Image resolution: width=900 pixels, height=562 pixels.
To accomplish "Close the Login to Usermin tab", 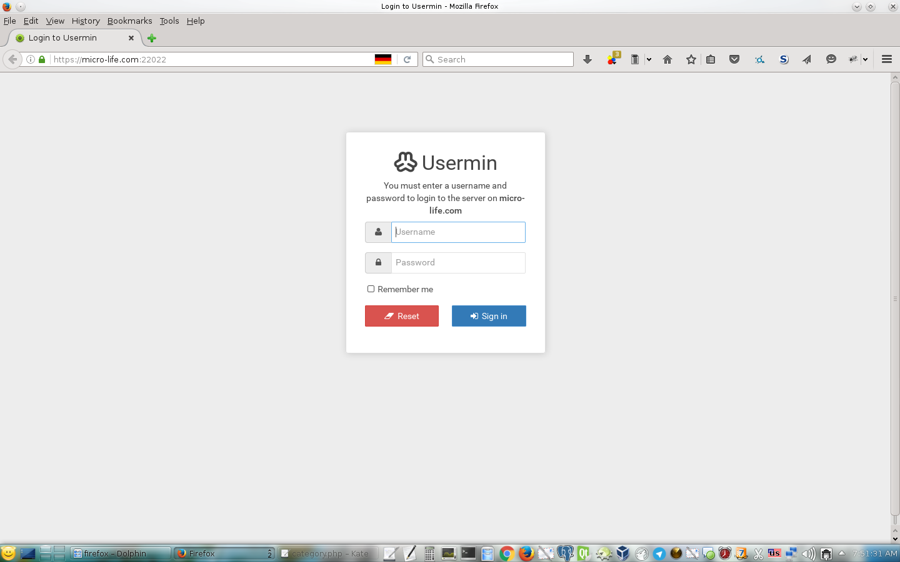I will 131,38.
